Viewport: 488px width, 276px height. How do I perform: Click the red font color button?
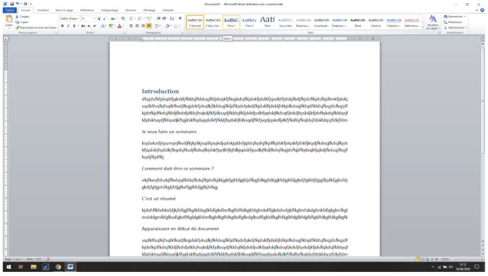(x=119, y=26)
